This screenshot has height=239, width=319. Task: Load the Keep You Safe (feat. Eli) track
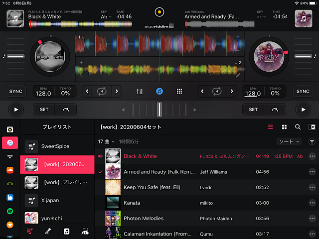(206, 187)
